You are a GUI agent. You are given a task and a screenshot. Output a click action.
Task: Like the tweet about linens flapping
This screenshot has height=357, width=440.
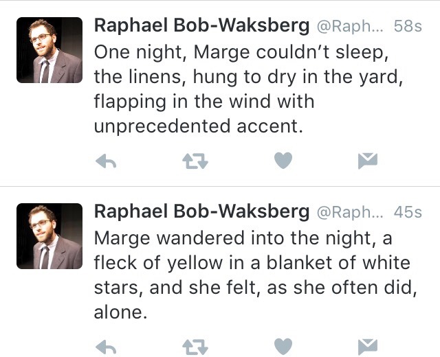click(x=283, y=161)
